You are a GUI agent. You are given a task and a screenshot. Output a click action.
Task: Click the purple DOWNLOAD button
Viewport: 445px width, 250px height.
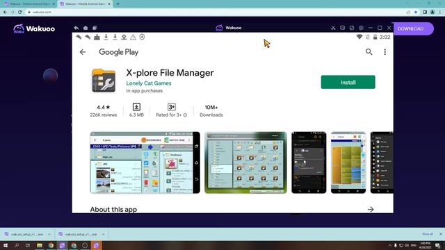[412, 28]
